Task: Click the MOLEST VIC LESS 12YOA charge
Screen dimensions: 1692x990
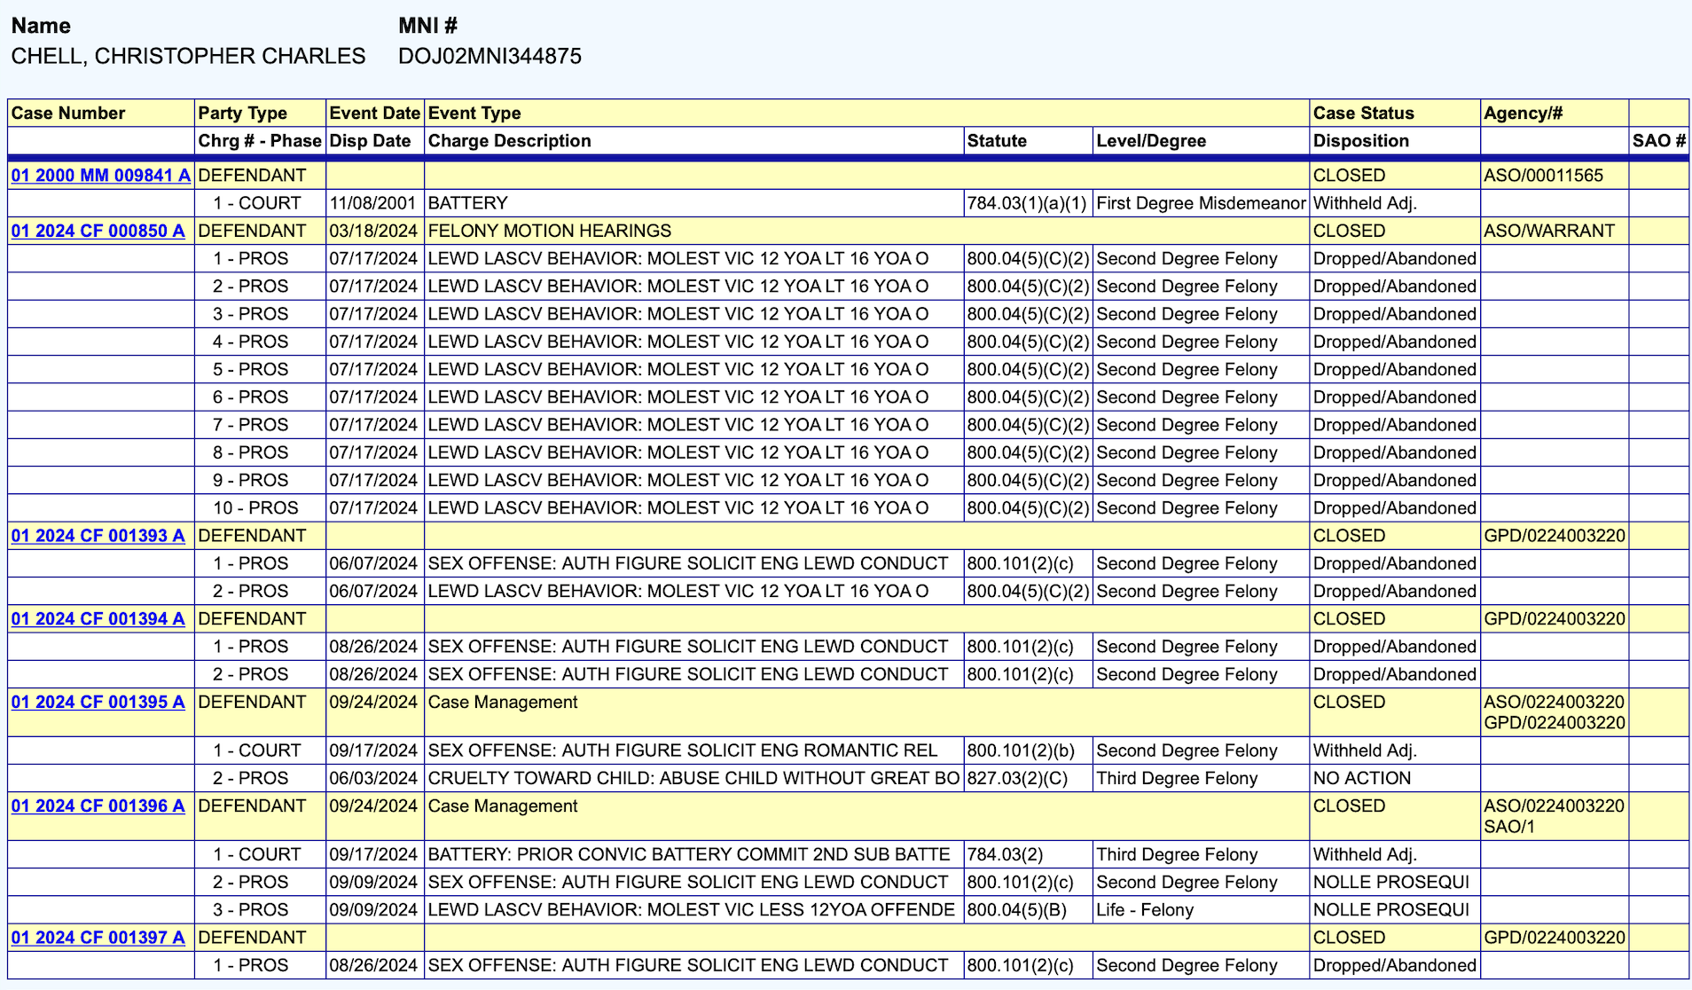Action: (x=692, y=909)
